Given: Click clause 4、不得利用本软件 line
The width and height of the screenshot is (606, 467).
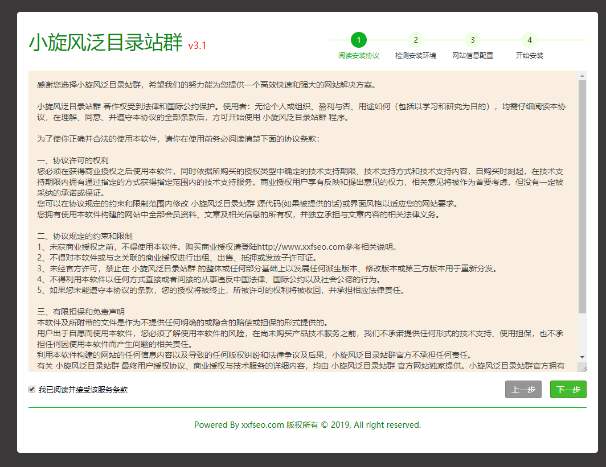Looking at the screenshot, I should (210, 279).
